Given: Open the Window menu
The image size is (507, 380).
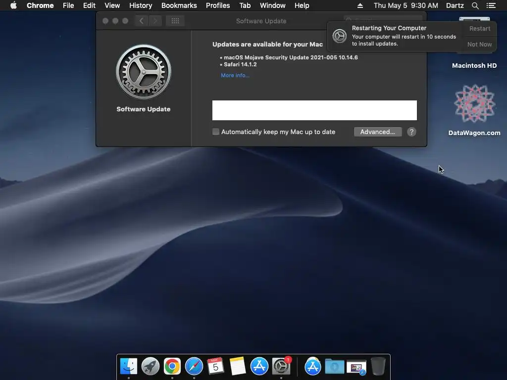Looking at the screenshot, I should click(273, 5).
